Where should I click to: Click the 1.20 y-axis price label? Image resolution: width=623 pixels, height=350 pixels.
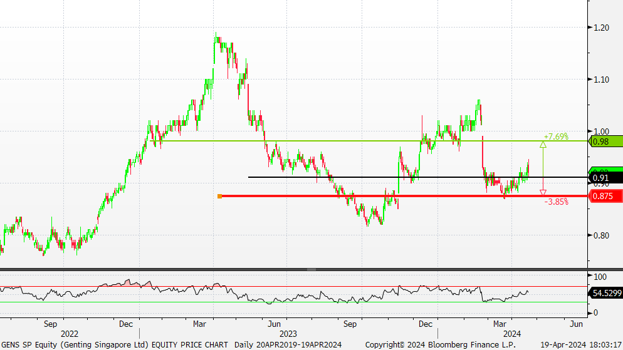[600, 28]
